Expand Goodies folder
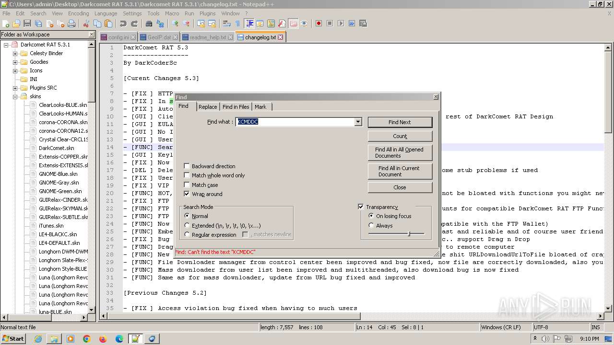Image resolution: width=614 pixels, height=345 pixels. (15, 62)
